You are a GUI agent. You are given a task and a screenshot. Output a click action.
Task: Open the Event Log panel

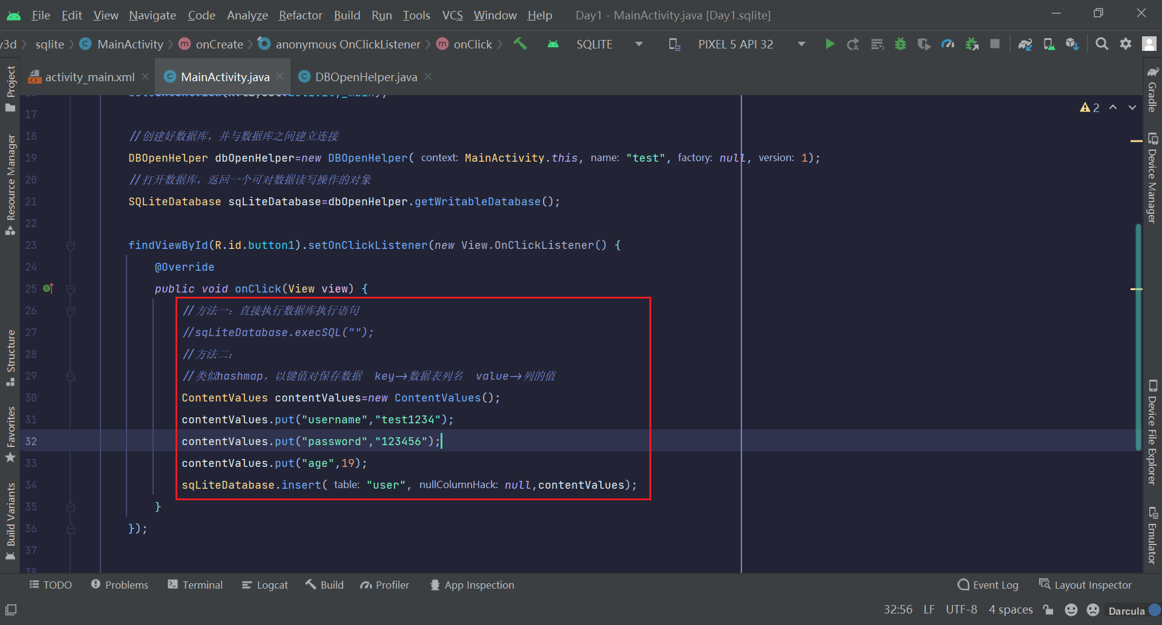(x=988, y=584)
